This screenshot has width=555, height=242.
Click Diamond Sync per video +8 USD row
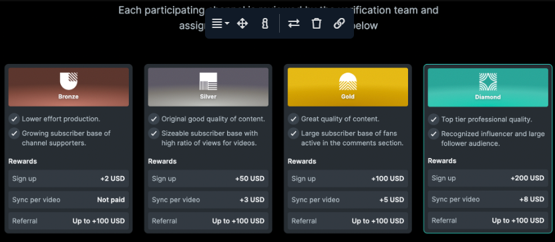(x=488, y=199)
